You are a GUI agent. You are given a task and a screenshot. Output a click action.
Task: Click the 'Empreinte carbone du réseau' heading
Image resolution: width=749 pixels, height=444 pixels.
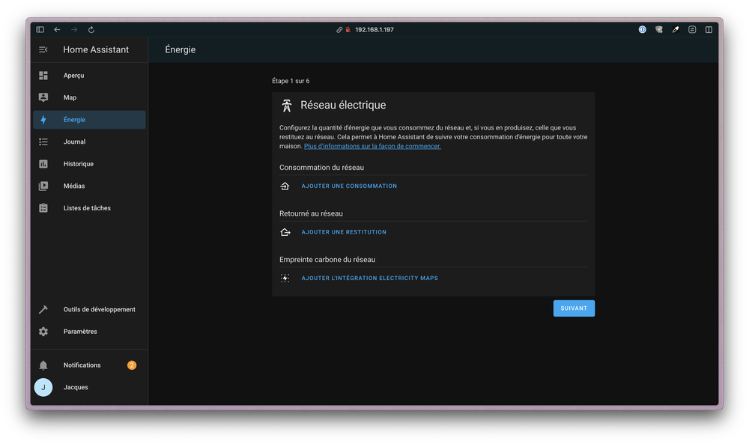click(327, 260)
